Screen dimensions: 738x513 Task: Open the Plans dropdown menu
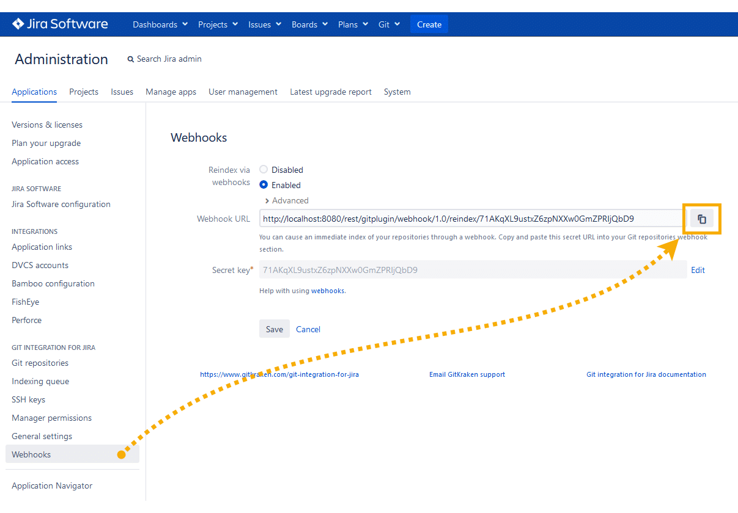click(x=353, y=24)
